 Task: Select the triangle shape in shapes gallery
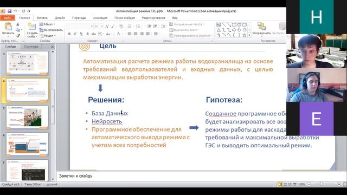tap(219, 30)
